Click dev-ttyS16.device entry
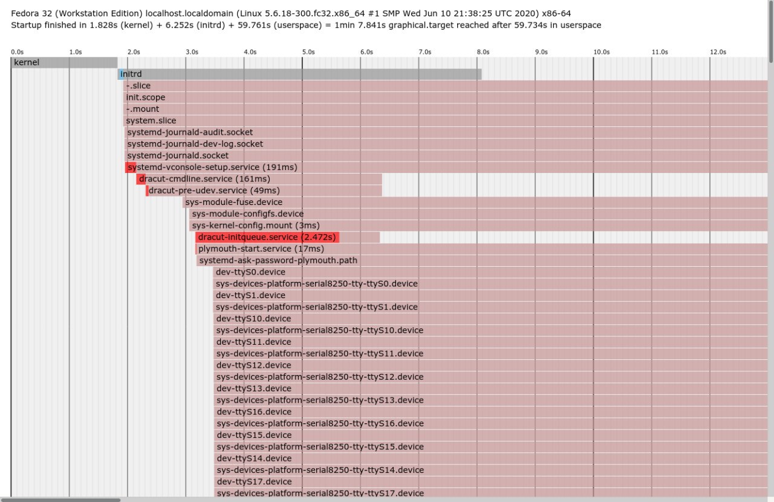 [x=490, y=412]
